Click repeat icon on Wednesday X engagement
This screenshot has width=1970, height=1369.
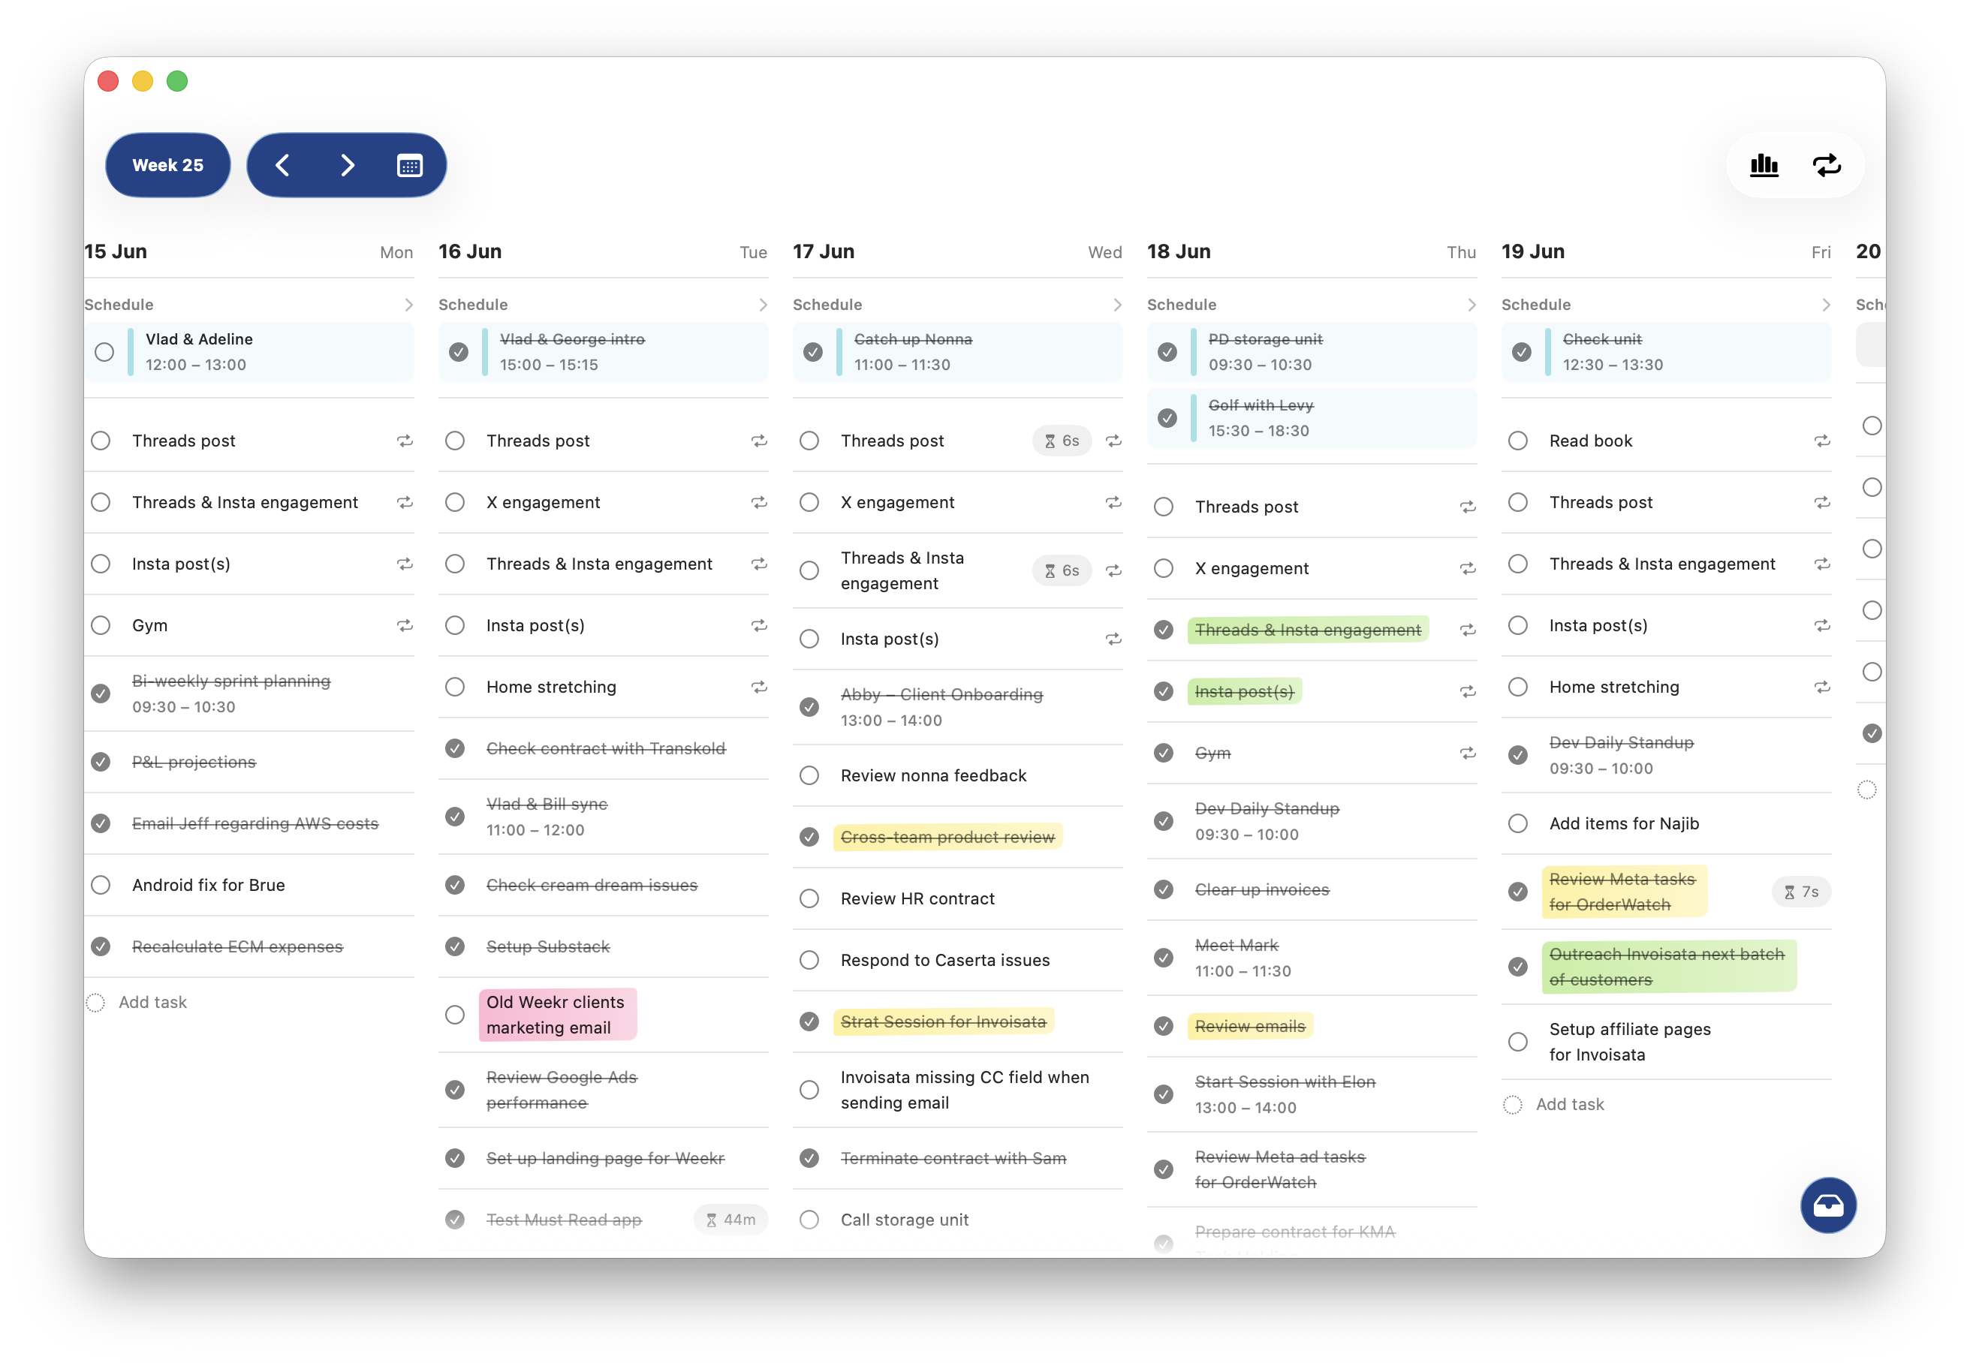1113,503
